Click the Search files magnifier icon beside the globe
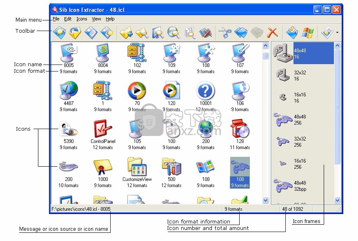Viewport: 358px width, 241px height. click(190, 32)
